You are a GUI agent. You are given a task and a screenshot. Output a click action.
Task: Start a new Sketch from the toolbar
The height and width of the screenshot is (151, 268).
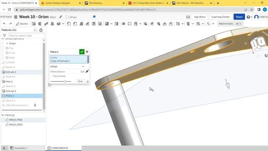pyautogui.click(x=22, y=23)
